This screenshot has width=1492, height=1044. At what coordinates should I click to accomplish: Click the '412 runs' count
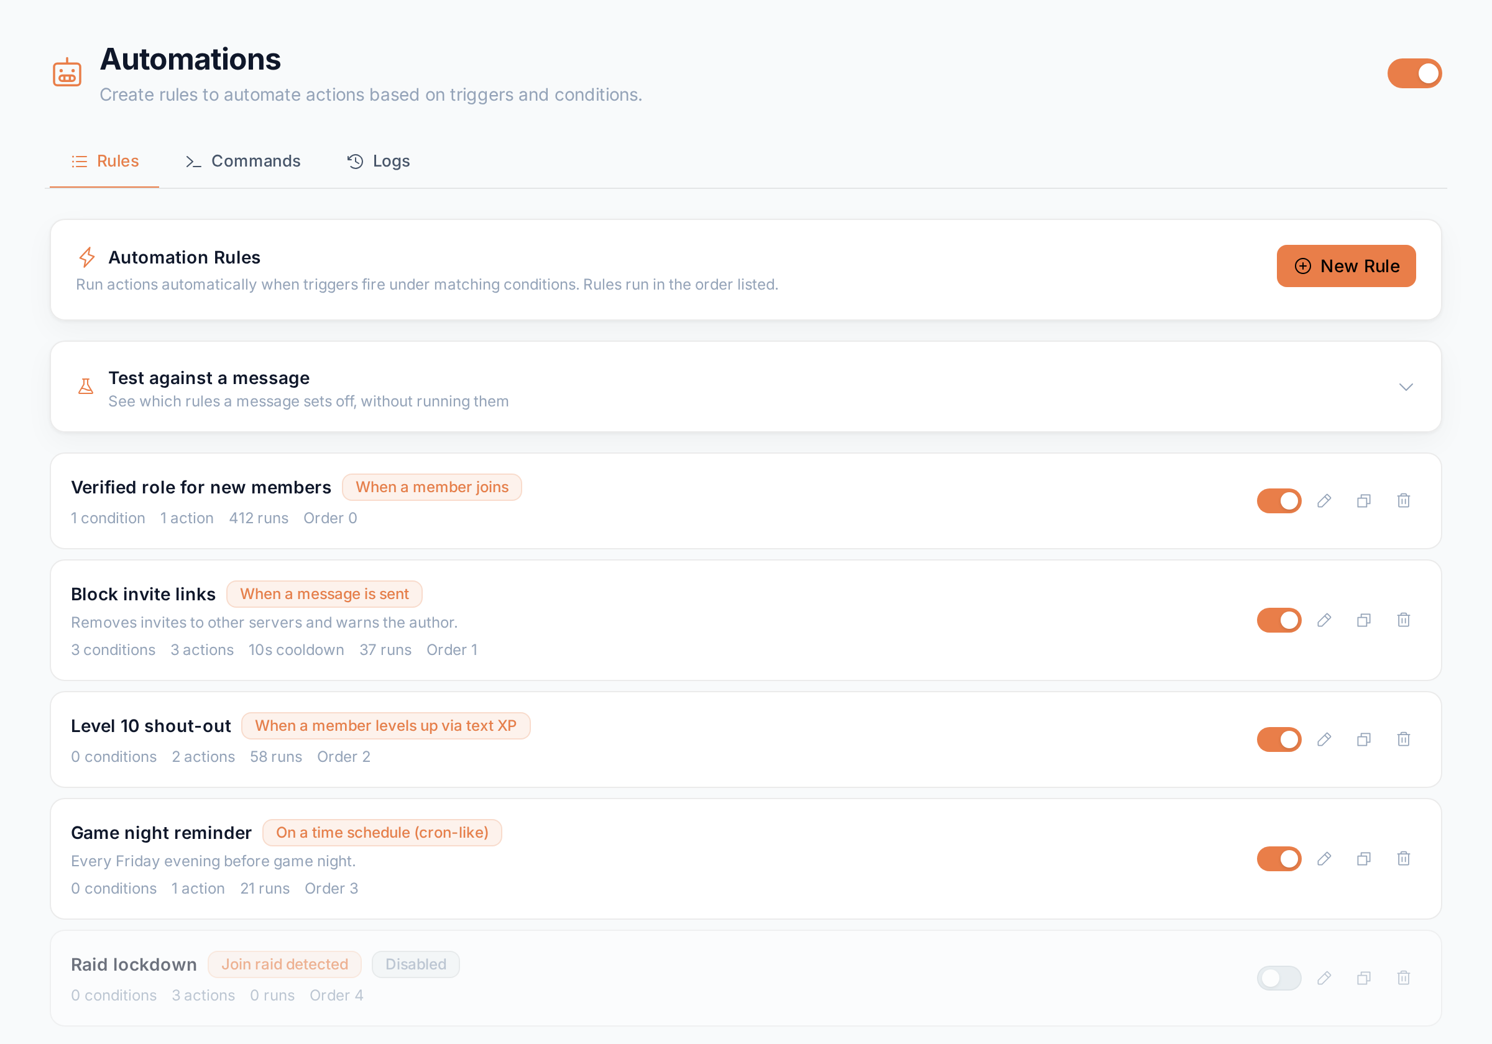(x=259, y=518)
